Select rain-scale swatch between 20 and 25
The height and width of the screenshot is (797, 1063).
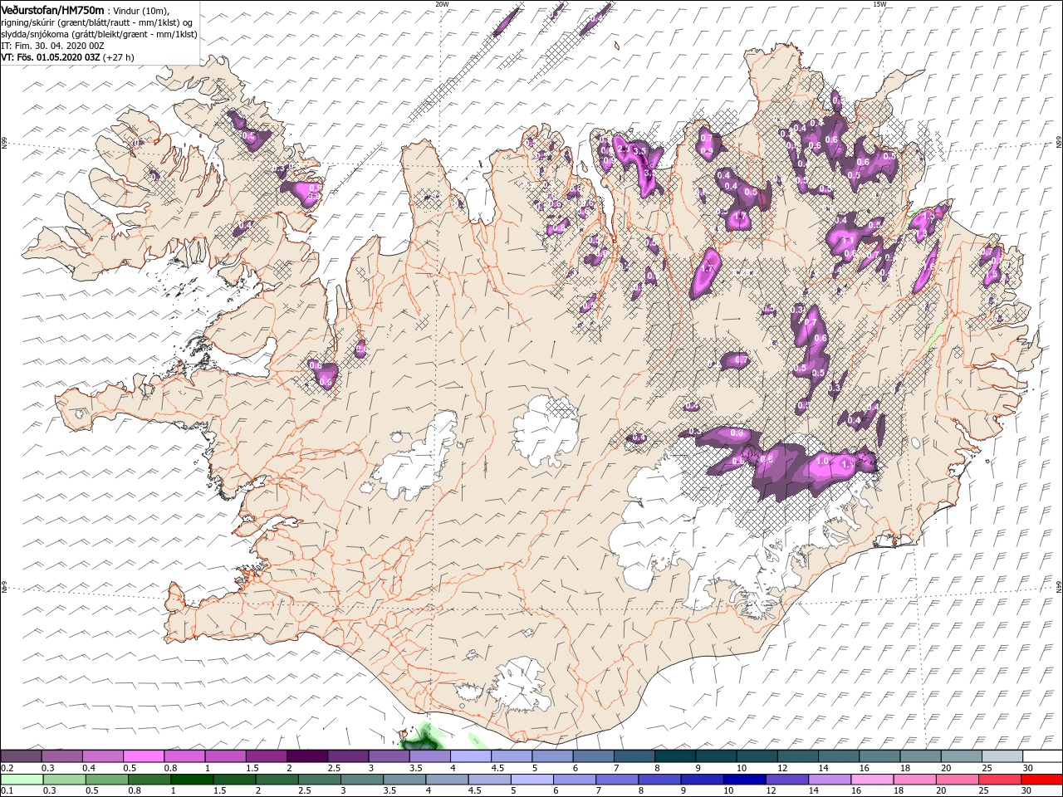tap(957, 780)
